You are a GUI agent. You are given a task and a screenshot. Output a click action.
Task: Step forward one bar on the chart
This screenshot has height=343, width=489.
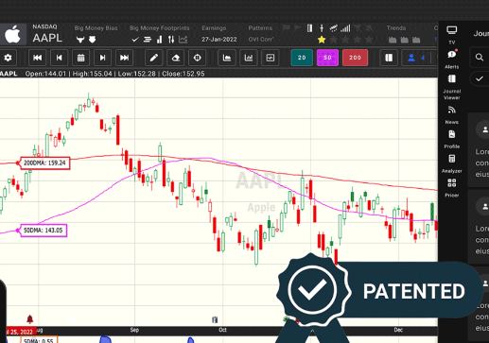click(102, 58)
